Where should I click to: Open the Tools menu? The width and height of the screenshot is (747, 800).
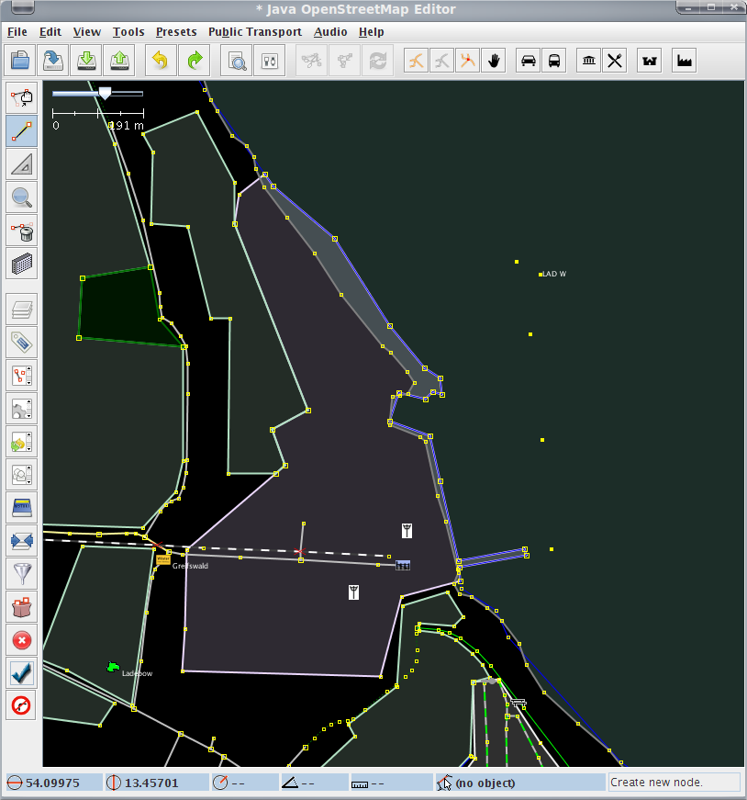(x=128, y=31)
